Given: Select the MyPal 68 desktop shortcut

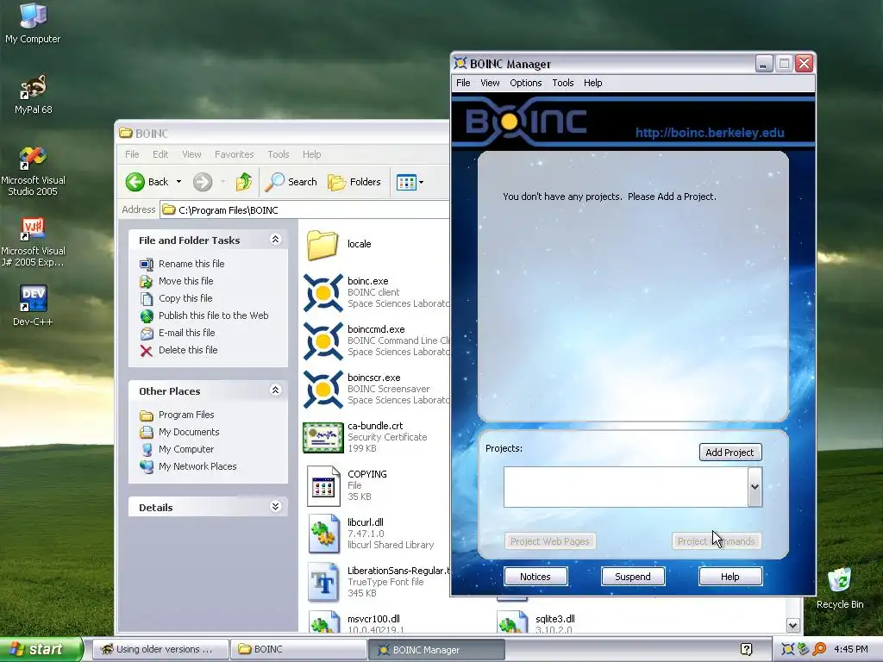Looking at the screenshot, I should pyautogui.click(x=34, y=94).
